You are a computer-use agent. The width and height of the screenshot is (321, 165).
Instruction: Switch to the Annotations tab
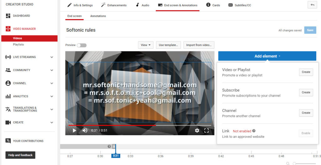(x=98, y=16)
